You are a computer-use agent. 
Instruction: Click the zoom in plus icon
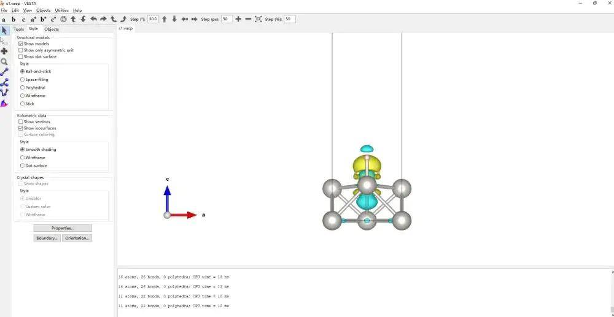click(238, 19)
